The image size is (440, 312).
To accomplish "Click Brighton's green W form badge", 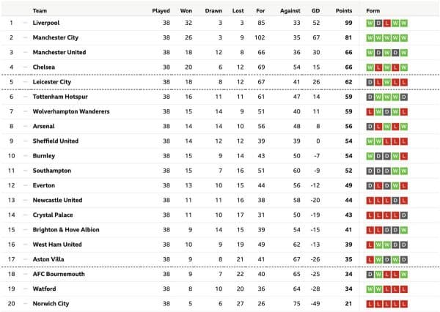I will click(x=404, y=230).
